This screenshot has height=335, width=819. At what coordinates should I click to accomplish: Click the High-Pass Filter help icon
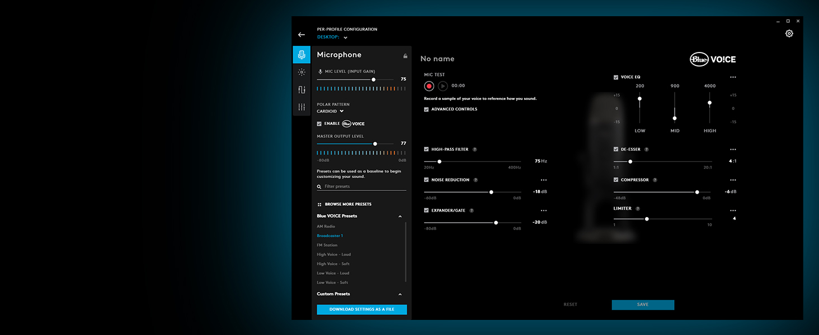[x=474, y=150]
